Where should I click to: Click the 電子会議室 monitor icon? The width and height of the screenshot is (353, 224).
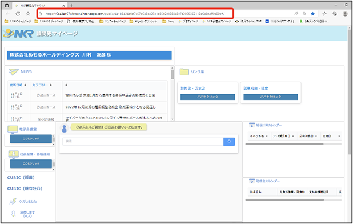(x=13, y=129)
